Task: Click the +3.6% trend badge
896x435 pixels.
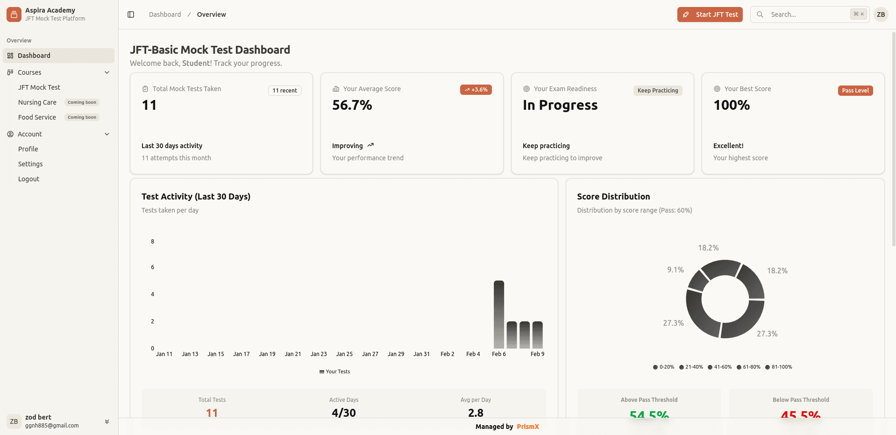Action: 476,90
